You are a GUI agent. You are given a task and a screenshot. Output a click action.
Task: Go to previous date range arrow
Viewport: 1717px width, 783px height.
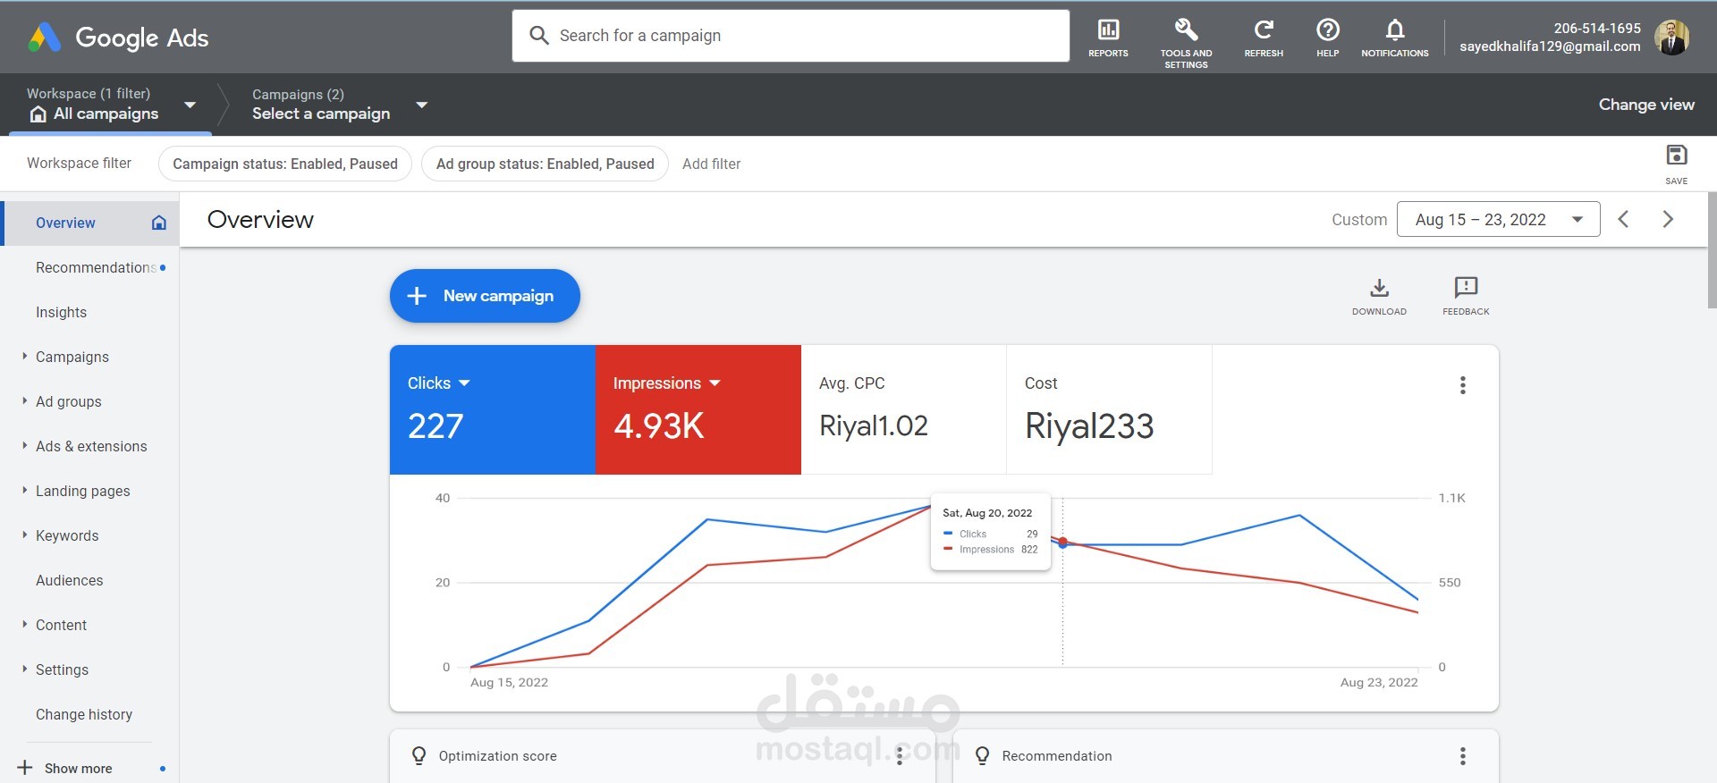(1624, 219)
